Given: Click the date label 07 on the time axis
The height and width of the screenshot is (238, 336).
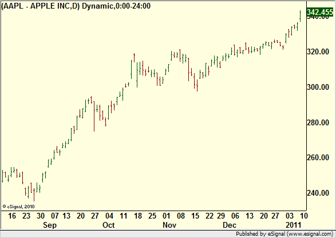Looking at the screenshot, I should pyautogui.click(x=55, y=216).
